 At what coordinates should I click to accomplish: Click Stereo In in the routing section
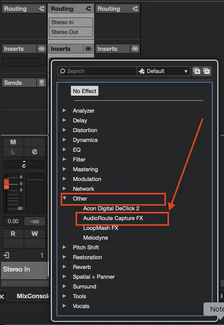[x=71, y=22]
